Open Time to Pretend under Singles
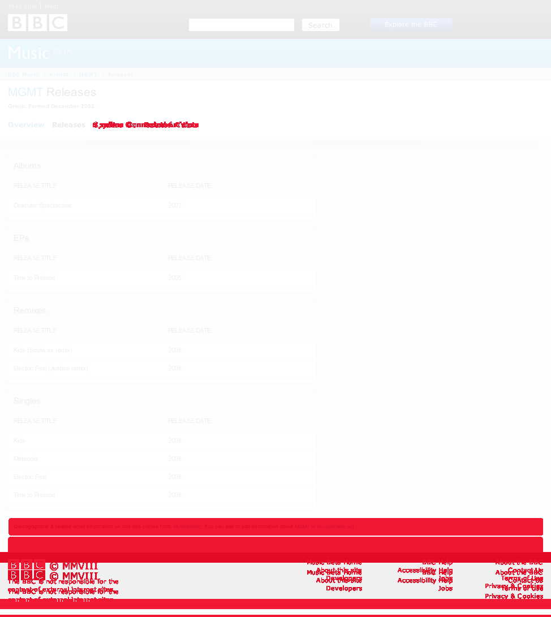The image size is (551, 617). [35, 495]
